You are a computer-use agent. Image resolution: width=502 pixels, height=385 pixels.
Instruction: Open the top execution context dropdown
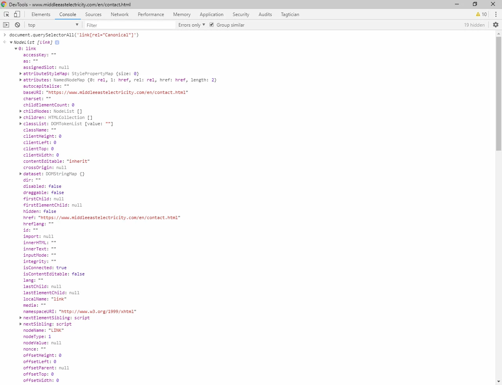click(53, 25)
